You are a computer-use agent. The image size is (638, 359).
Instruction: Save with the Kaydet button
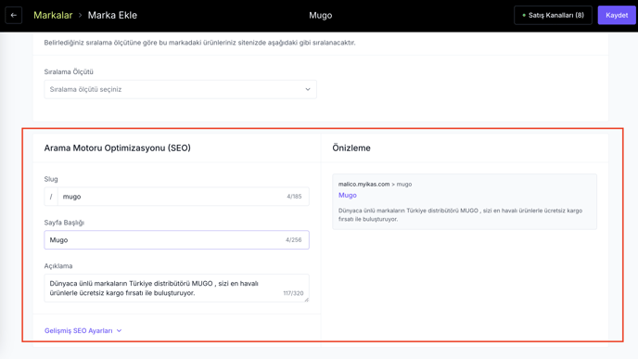pyautogui.click(x=617, y=16)
